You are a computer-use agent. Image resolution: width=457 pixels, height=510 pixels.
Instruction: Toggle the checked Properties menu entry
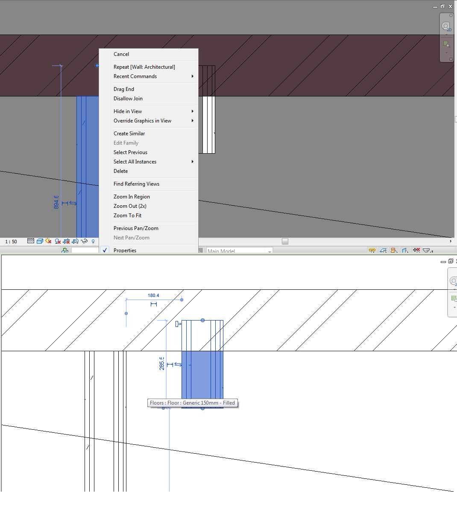pos(149,250)
